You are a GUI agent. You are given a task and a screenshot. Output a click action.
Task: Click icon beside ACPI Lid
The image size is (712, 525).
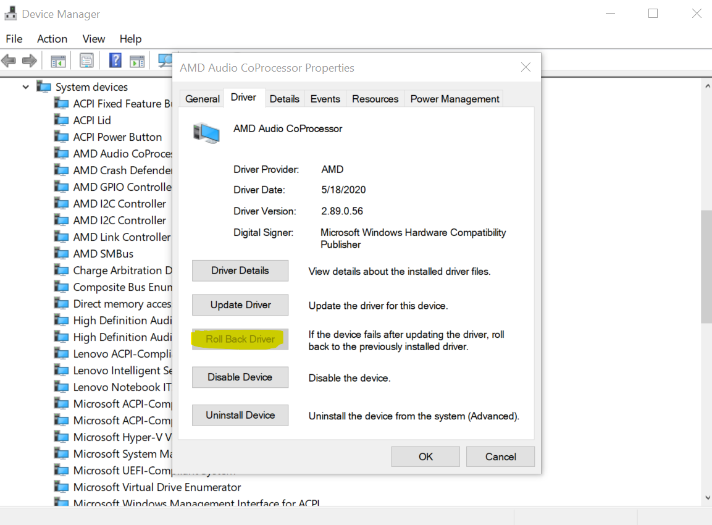pyautogui.click(x=62, y=120)
